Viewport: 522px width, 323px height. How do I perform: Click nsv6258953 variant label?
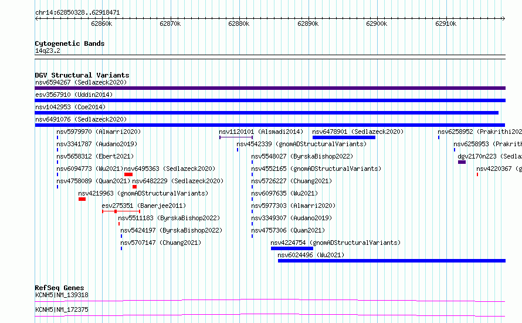click(488, 144)
